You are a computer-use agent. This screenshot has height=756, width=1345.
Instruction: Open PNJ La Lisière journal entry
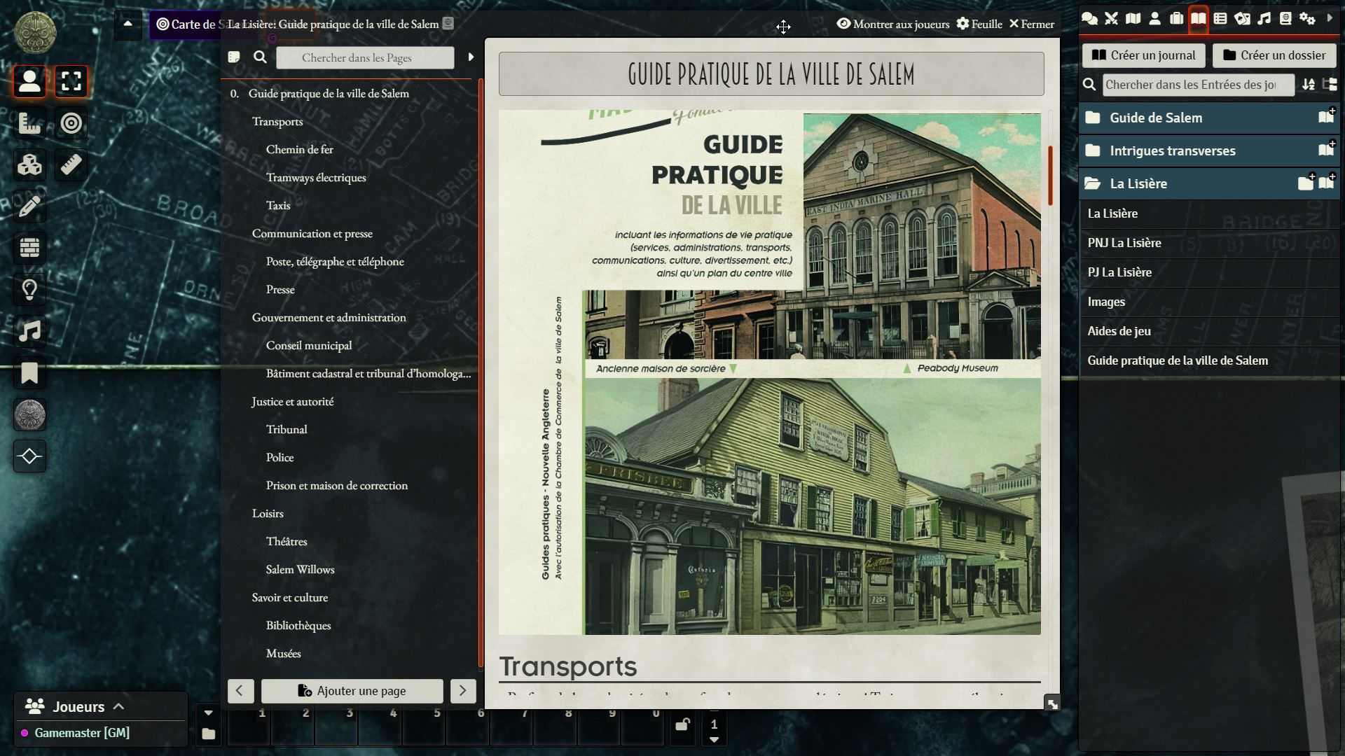pos(1124,243)
